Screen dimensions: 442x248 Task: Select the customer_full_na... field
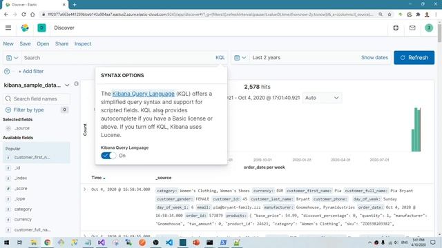point(32,230)
